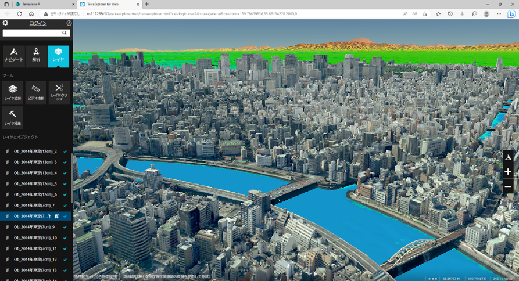
Task: Switch to the レイヤ layers tab
Action: (x=58, y=56)
